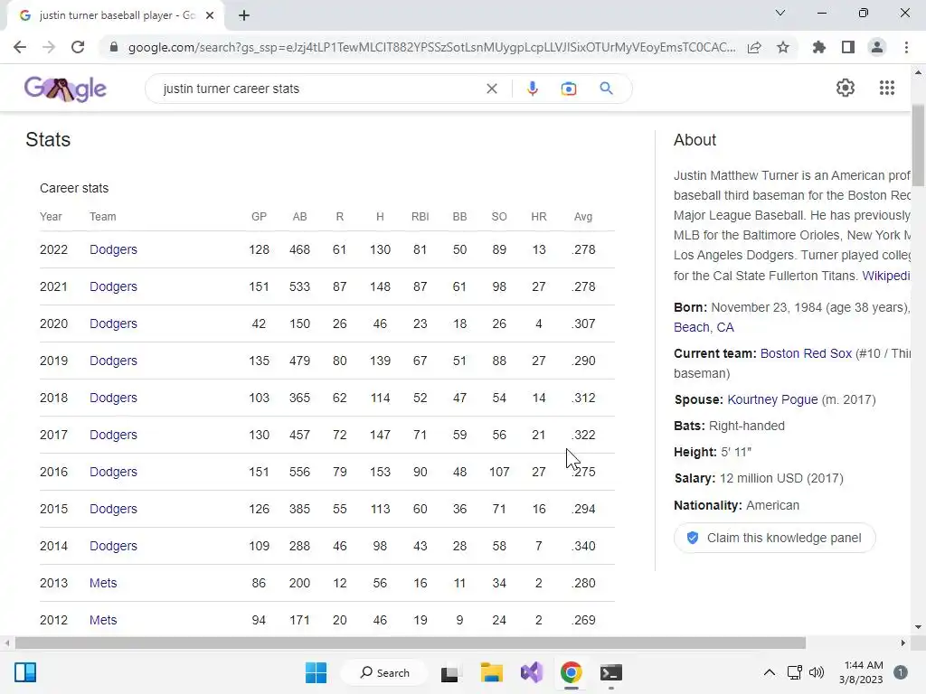Click the HR column header
The height and width of the screenshot is (694, 926).
tap(539, 217)
